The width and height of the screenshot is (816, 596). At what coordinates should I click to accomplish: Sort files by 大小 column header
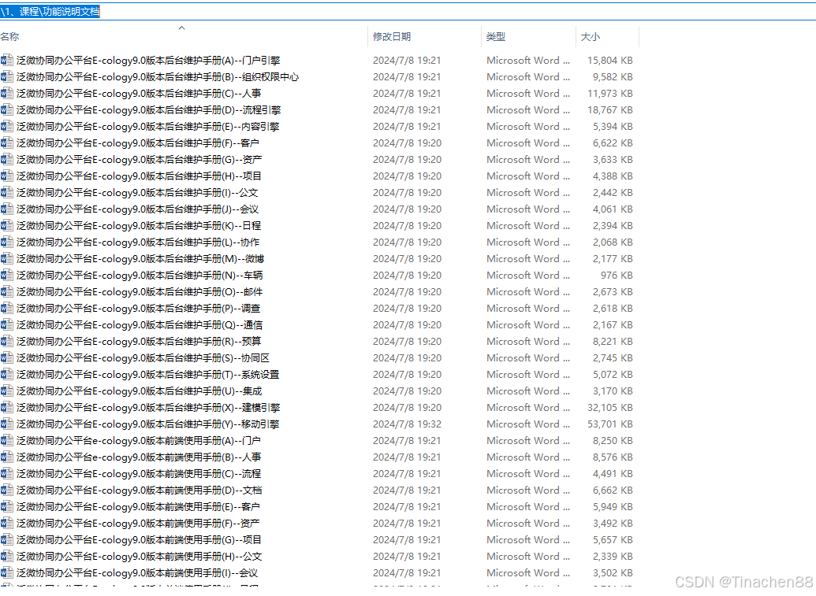591,37
